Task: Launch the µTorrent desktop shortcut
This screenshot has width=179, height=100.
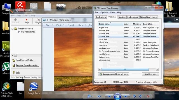Action: (5, 68)
